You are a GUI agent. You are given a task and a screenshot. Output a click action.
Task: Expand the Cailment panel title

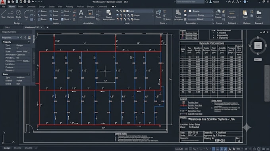[x=233, y=23]
